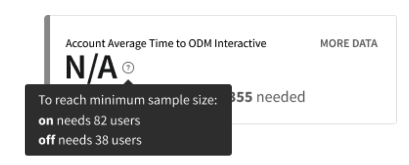
Task: Click 'To reach minimum sample size:' tooltip heading
Action: click(x=127, y=100)
